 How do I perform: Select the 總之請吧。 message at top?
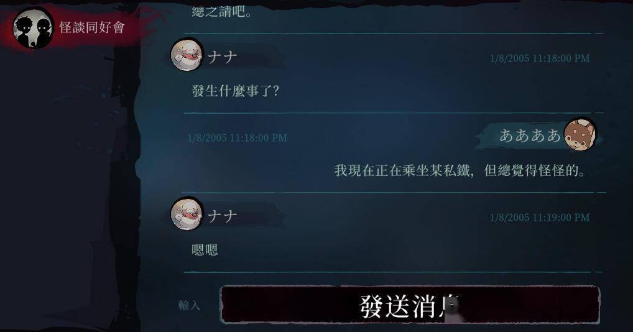tap(221, 11)
